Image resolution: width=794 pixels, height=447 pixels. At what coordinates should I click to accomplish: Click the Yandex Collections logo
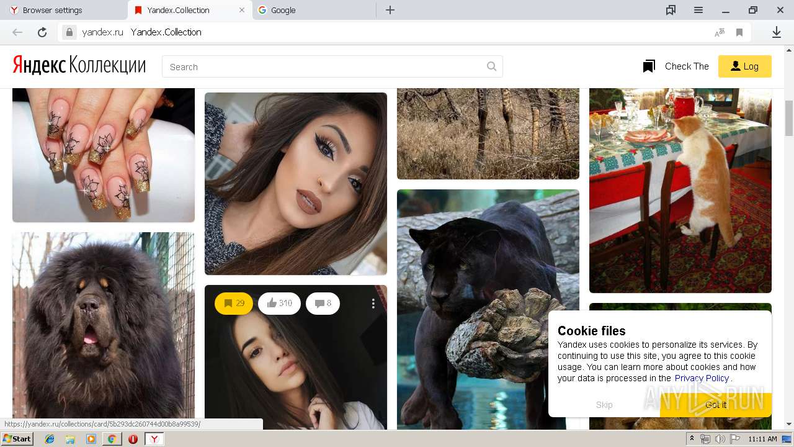79,65
